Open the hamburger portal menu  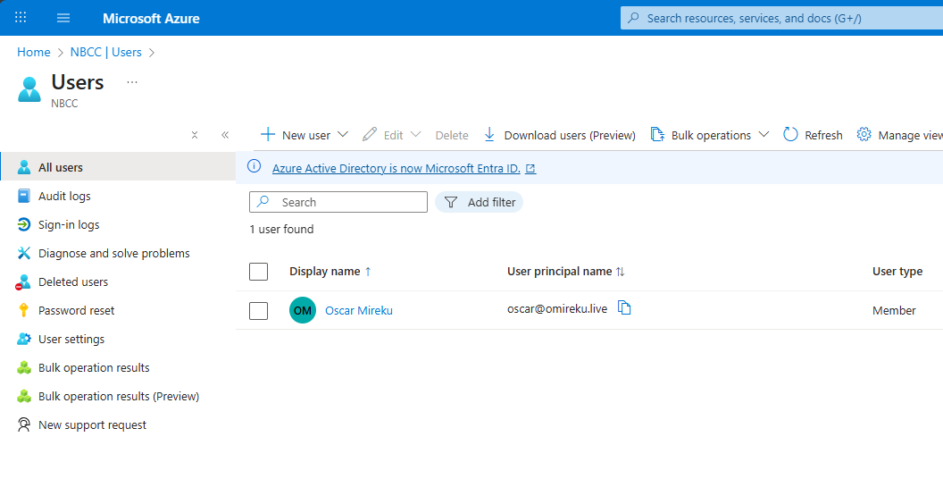[x=63, y=18]
